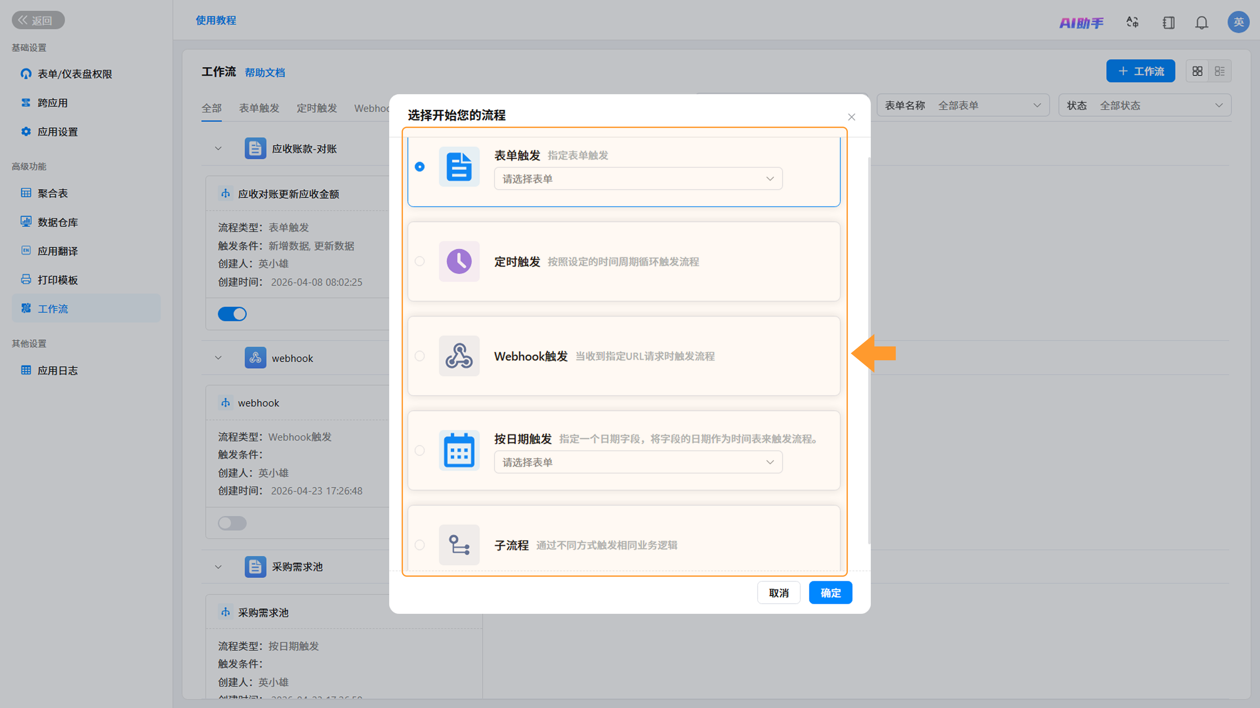Switch to card grid view icon
The width and height of the screenshot is (1260, 708).
(1197, 72)
